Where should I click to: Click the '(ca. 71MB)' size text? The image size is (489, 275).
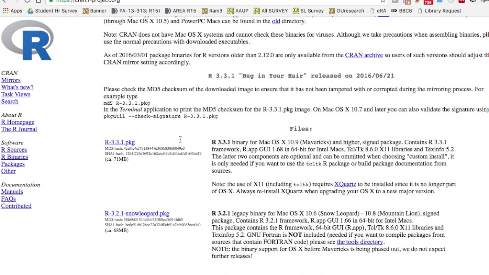click(x=117, y=159)
